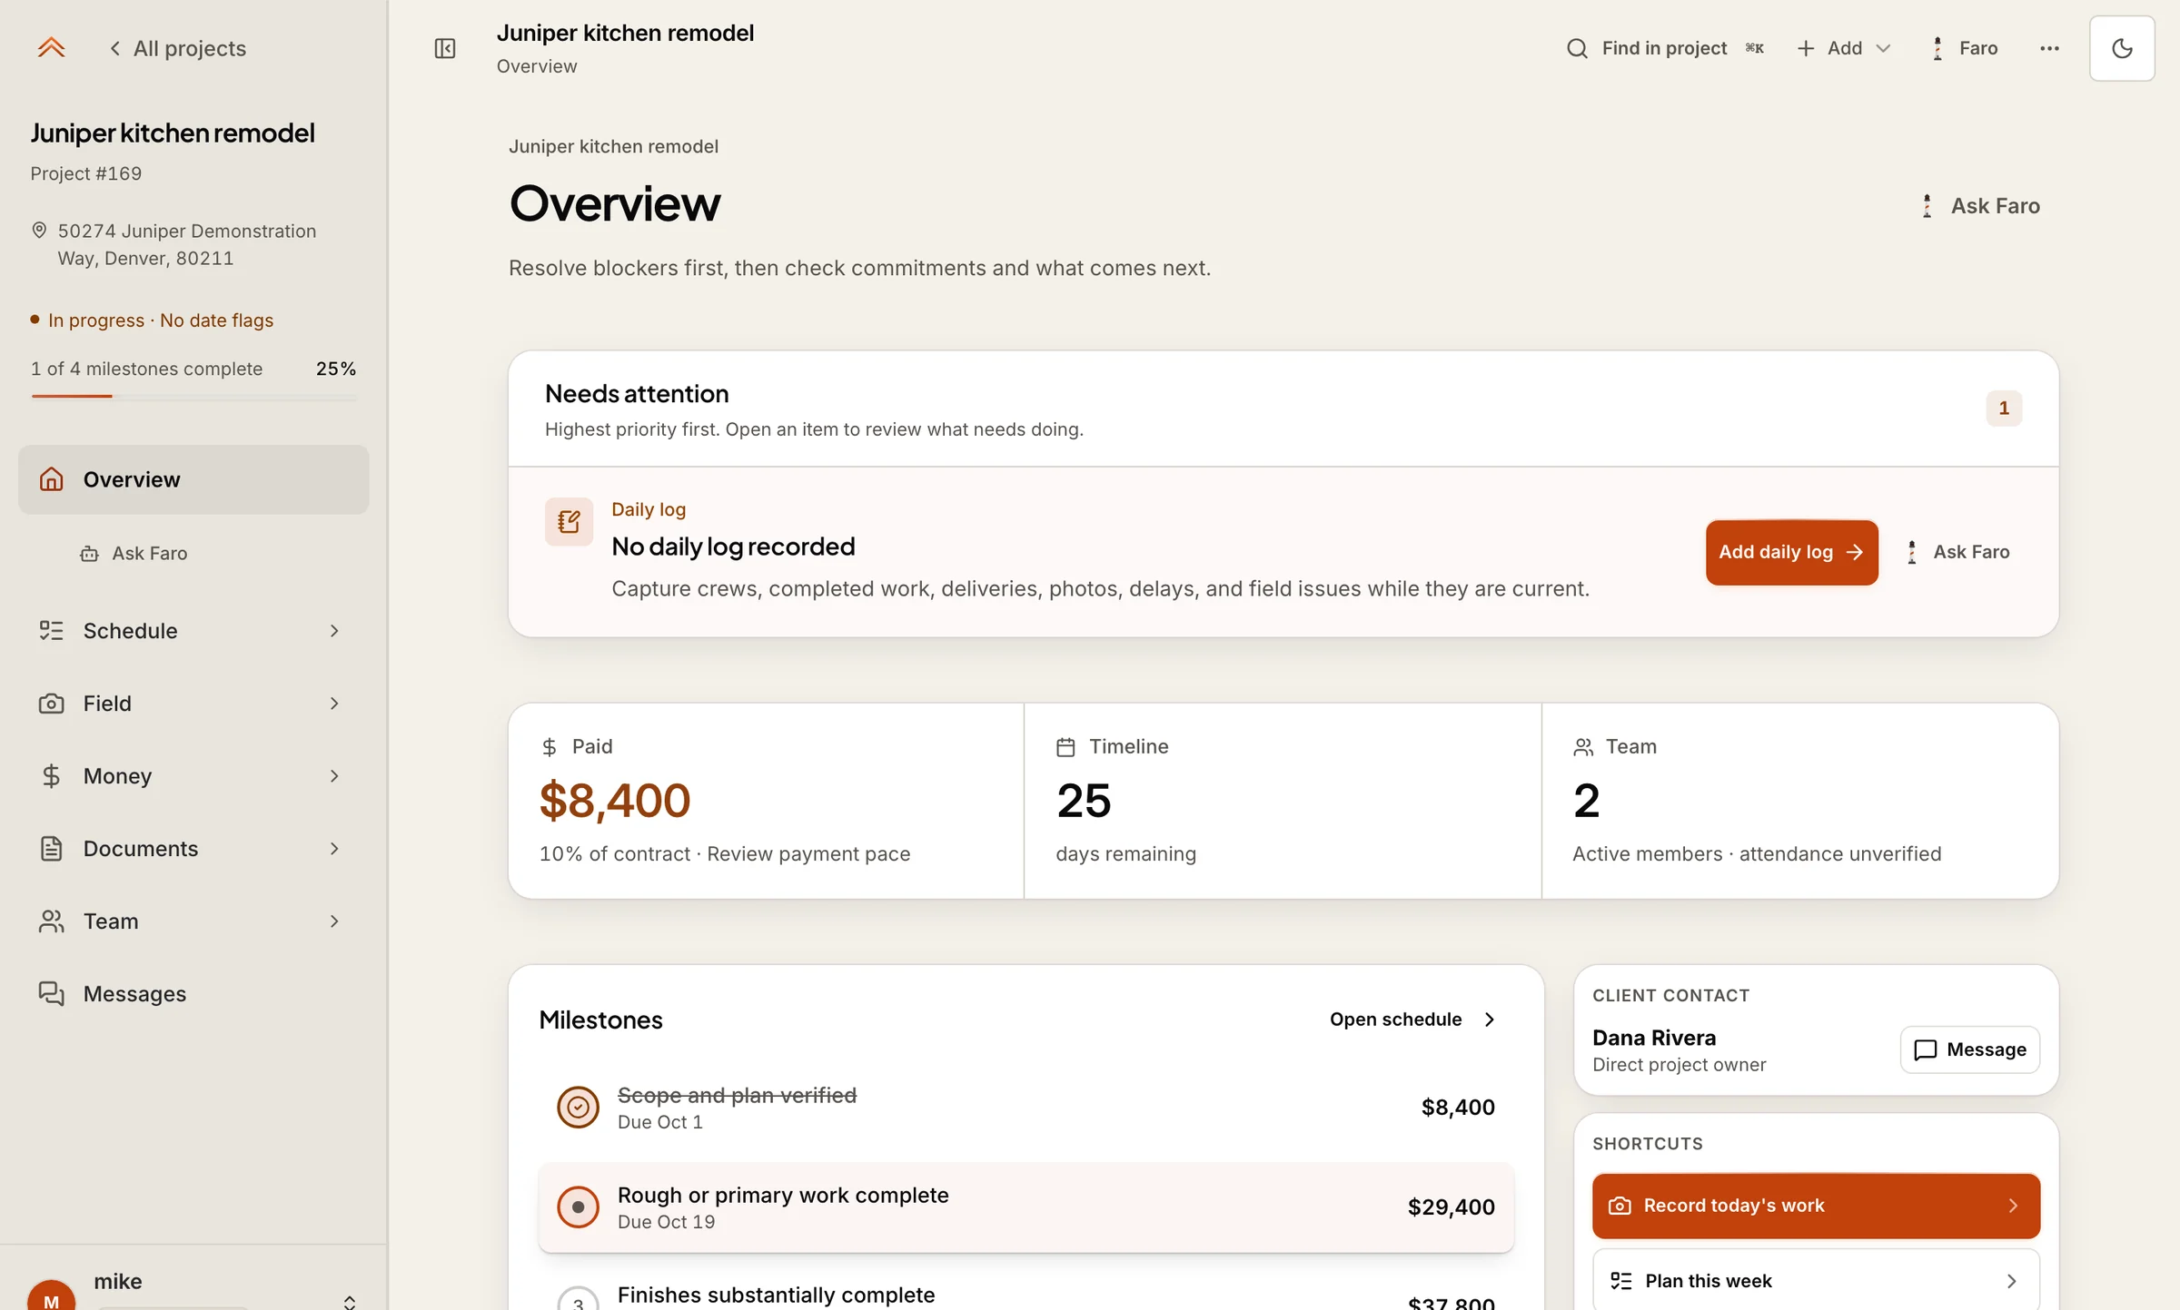Toggle Rough or primary work complete status circle

(x=578, y=1207)
